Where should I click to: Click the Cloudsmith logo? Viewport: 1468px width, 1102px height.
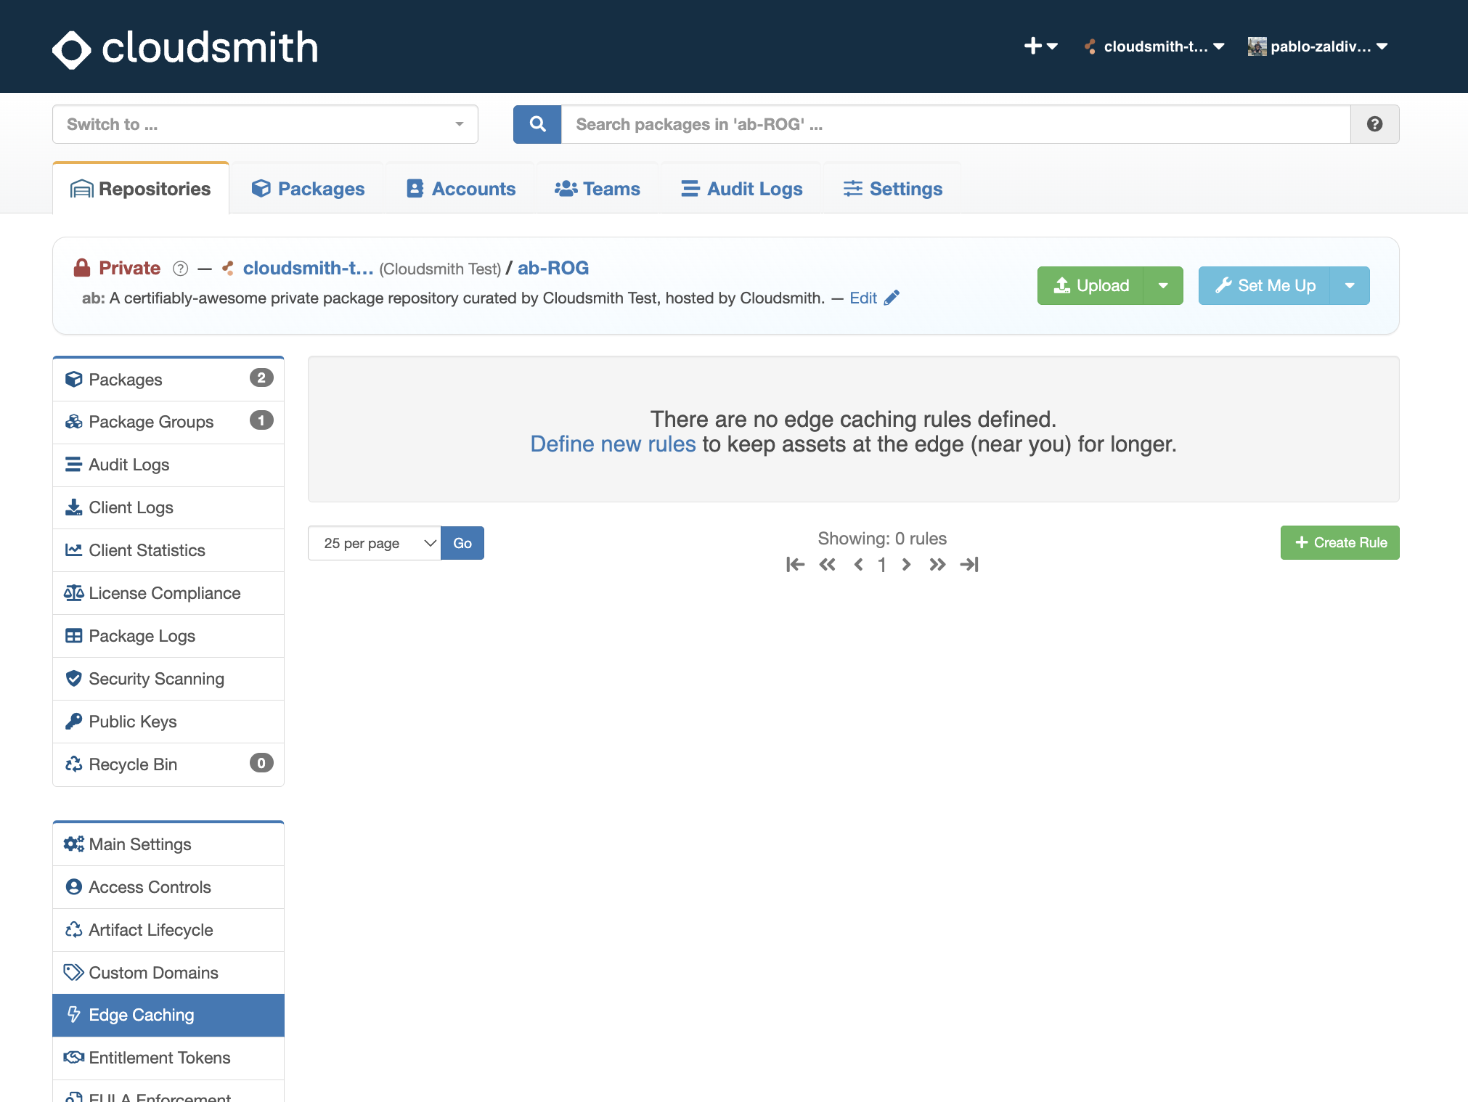(x=185, y=48)
